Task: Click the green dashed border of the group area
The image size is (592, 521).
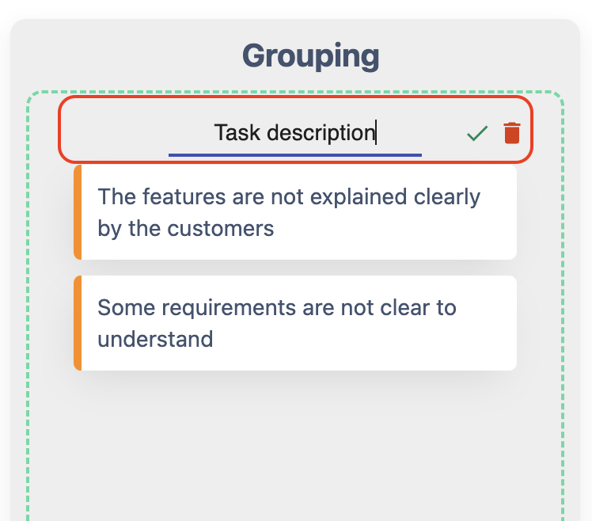Action: click(28, 317)
